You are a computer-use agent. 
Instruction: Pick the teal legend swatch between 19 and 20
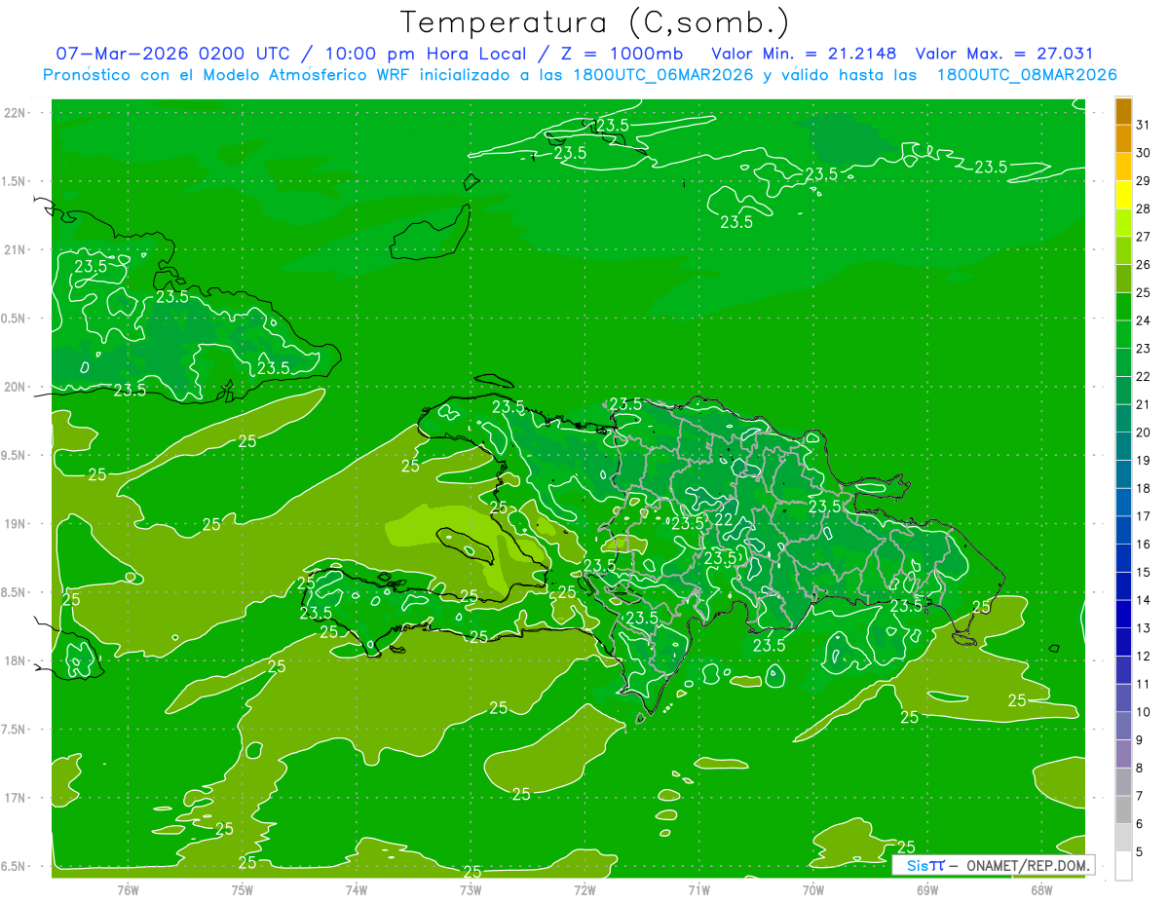pos(1123,446)
